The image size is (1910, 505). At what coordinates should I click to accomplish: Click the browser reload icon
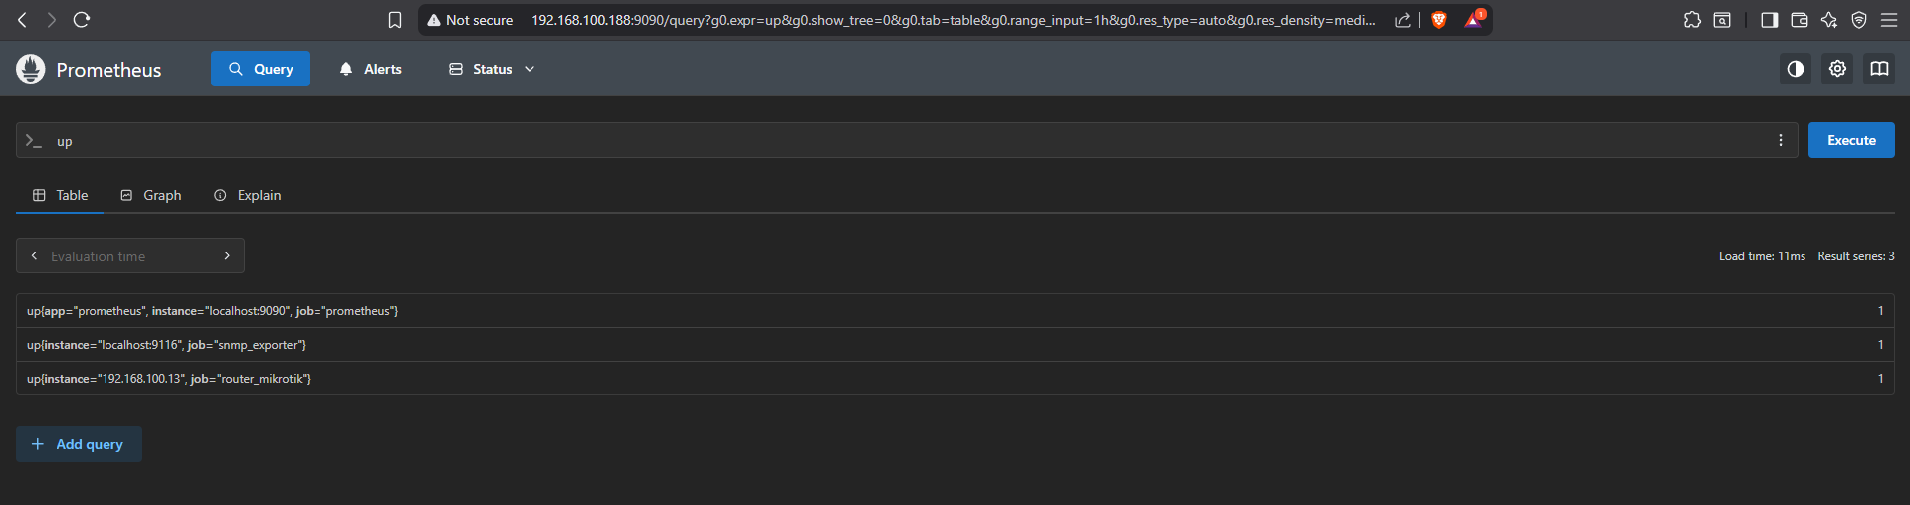click(x=82, y=20)
